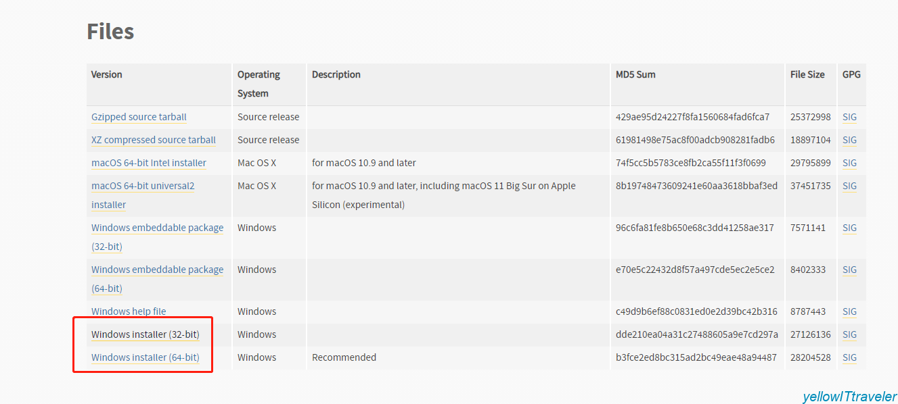Click the macOS 64-bit Intel installer link
Image resolution: width=898 pixels, height=404 pixels.
[x=149, y=163]
